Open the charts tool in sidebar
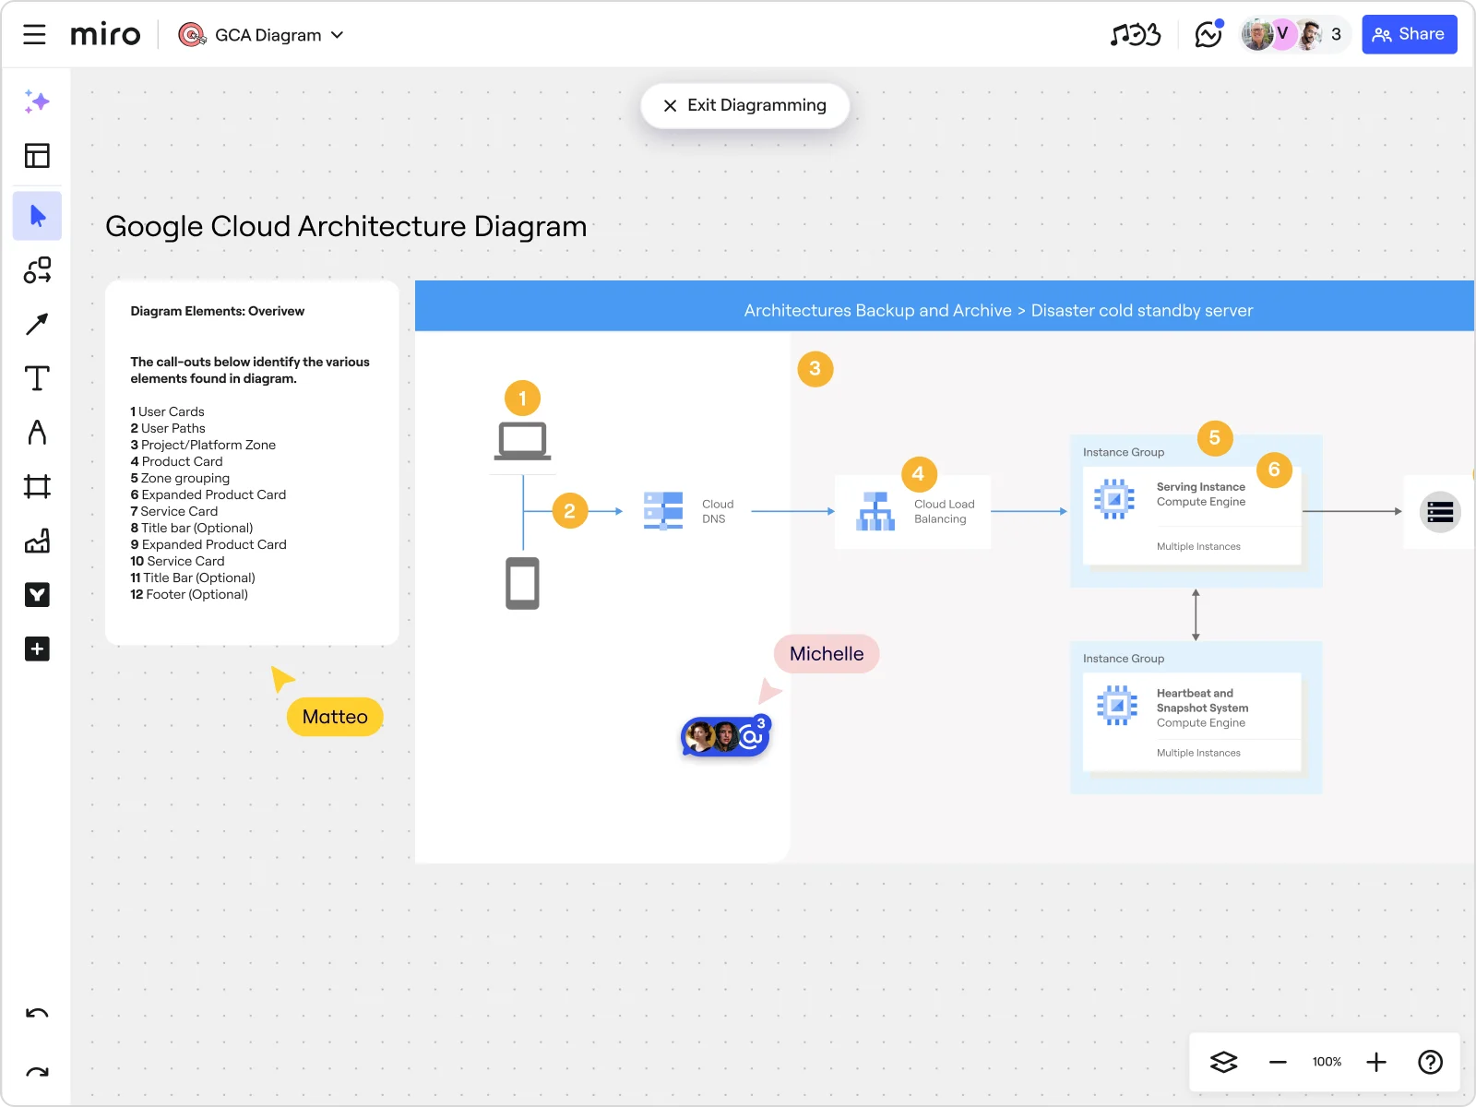 click(x=37, y=541)
